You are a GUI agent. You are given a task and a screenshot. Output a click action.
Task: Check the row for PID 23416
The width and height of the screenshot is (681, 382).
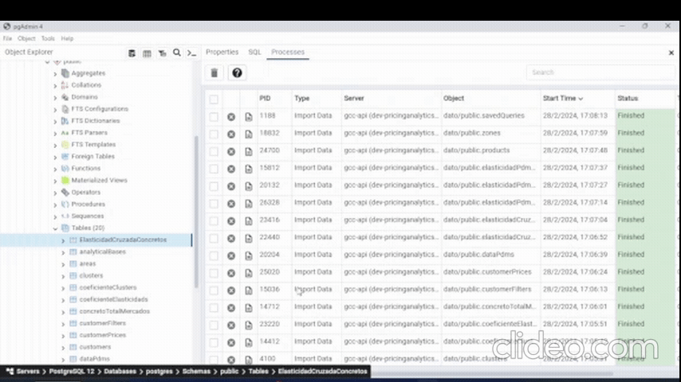pyautogui.click(x=214, y=220)
